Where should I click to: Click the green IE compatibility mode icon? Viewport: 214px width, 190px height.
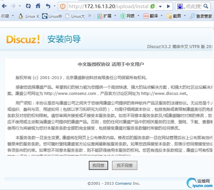coord(153,6)
